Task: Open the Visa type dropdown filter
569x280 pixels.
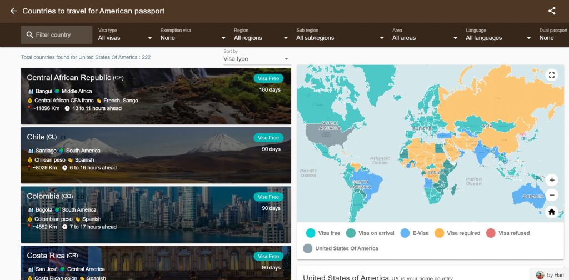Action: [x=125, y=38]
